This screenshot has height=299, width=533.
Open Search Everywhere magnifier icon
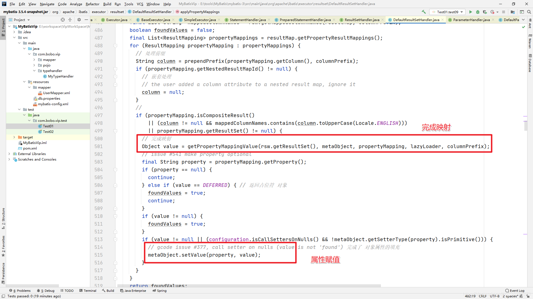[x=529, y=12]
